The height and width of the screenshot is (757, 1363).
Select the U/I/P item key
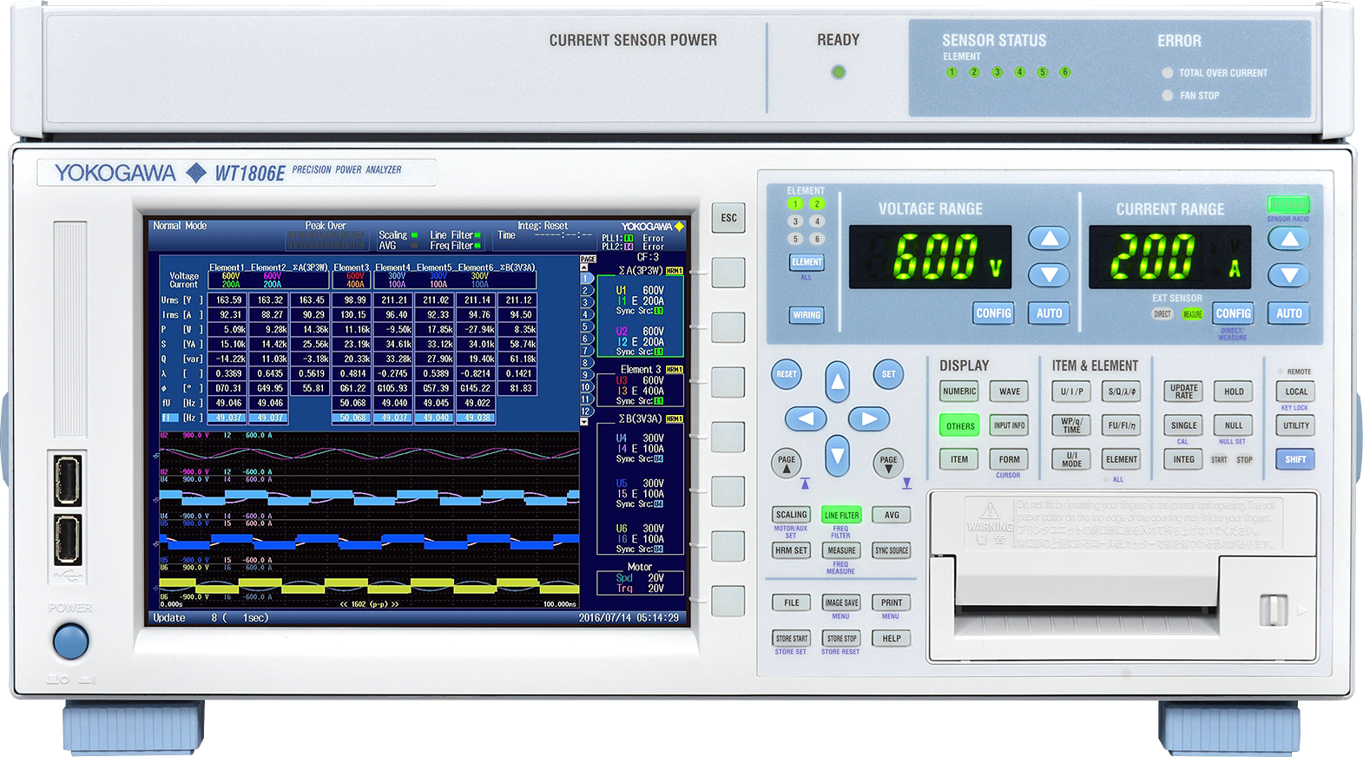pyautogui.click(x=1071, y=392)
